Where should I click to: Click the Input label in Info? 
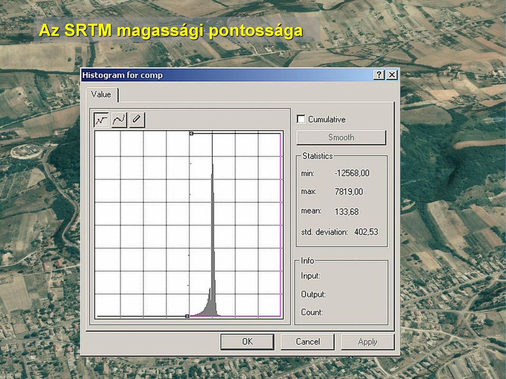coord(310,276)
